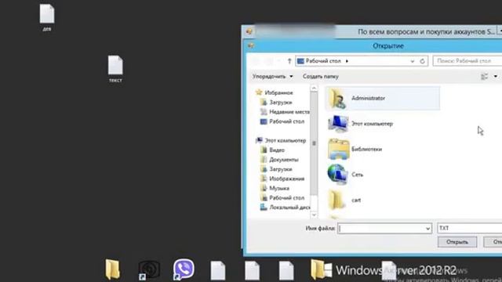Expand the address bar history dropdown
The width and height of the screenshot is (502, 282).
click(413, 61)
